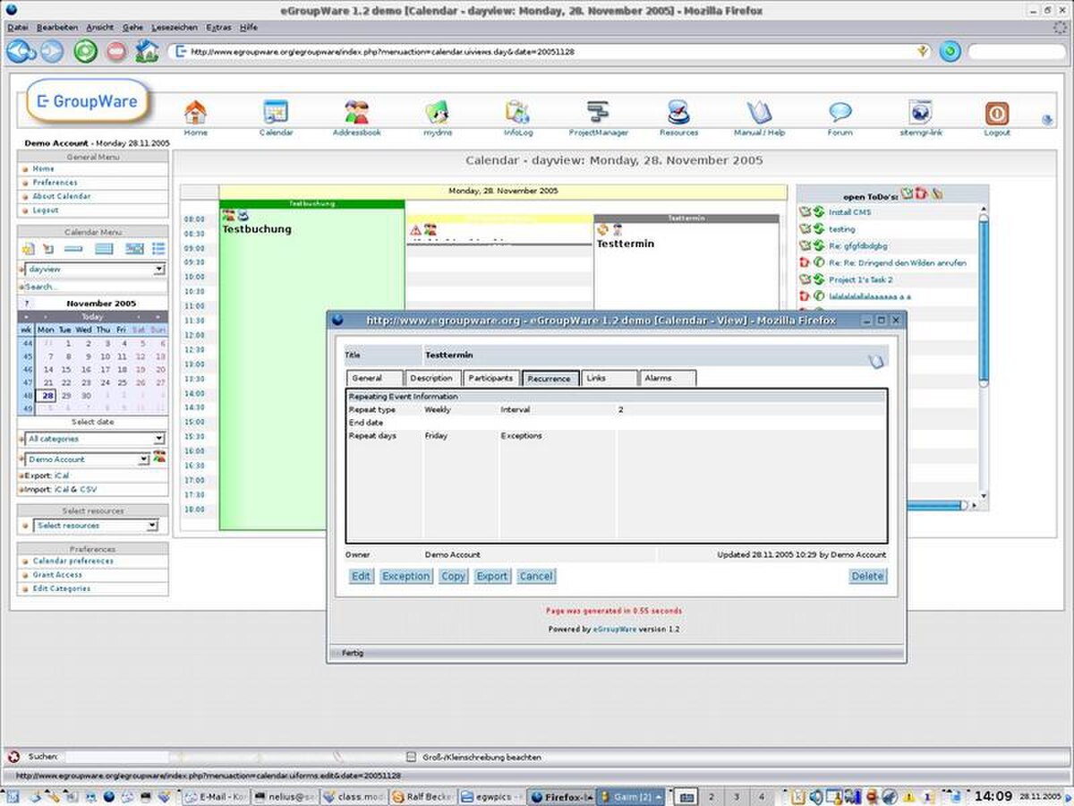
Task: Click the Exception button
Action: click(406, 576)
